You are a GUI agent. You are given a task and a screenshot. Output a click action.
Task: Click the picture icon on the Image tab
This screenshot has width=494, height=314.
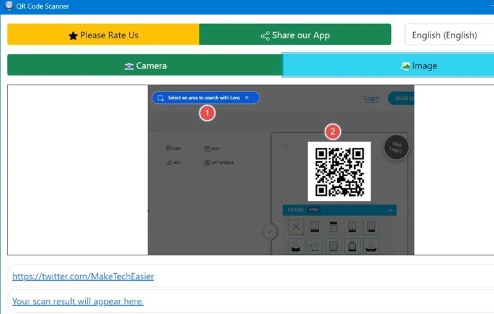(405, 66)
